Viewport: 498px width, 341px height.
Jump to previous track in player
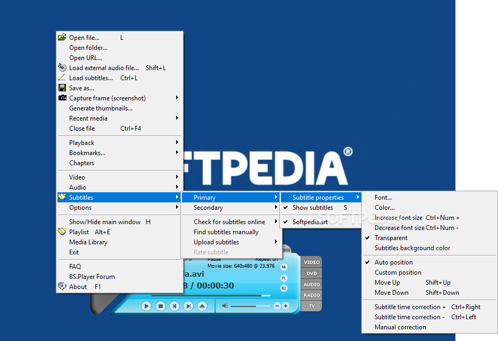pyautogui.click(x=175, y=306)
